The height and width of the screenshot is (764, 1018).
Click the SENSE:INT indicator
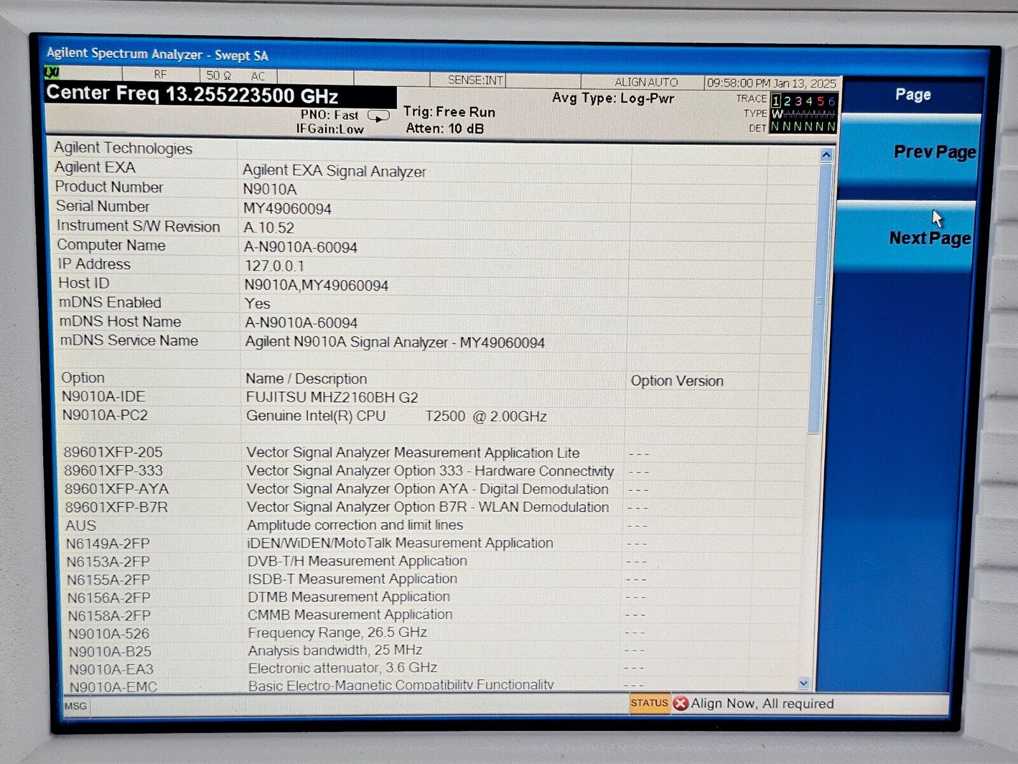[x=475, y=80]
